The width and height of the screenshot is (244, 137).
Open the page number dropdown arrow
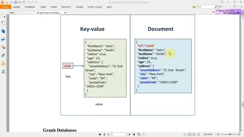click(126, 134)
